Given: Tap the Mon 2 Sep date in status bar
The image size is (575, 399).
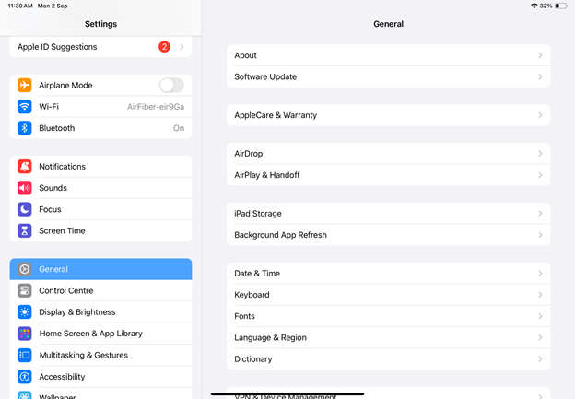Looking at the screenshot, I should pos(53,6).
